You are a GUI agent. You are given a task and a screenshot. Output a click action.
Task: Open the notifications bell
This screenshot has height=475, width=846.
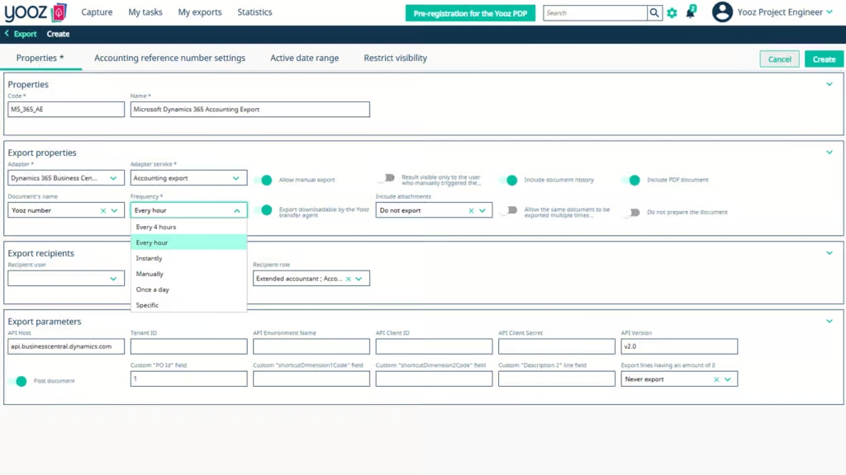[x=691, y=12]
